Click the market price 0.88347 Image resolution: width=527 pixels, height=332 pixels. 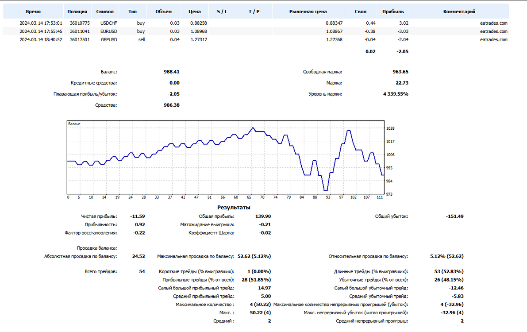pyautogui.click(x=334, y=23)
